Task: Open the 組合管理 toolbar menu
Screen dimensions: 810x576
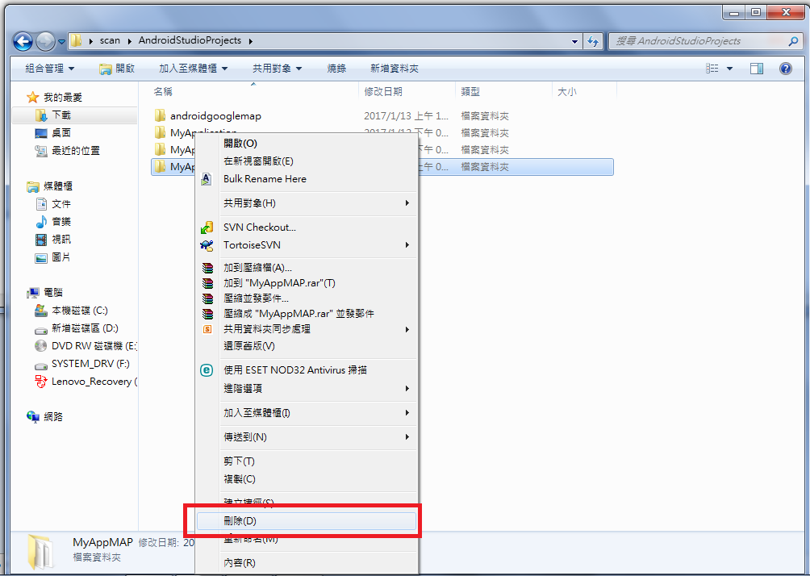Action: (49, 69)
